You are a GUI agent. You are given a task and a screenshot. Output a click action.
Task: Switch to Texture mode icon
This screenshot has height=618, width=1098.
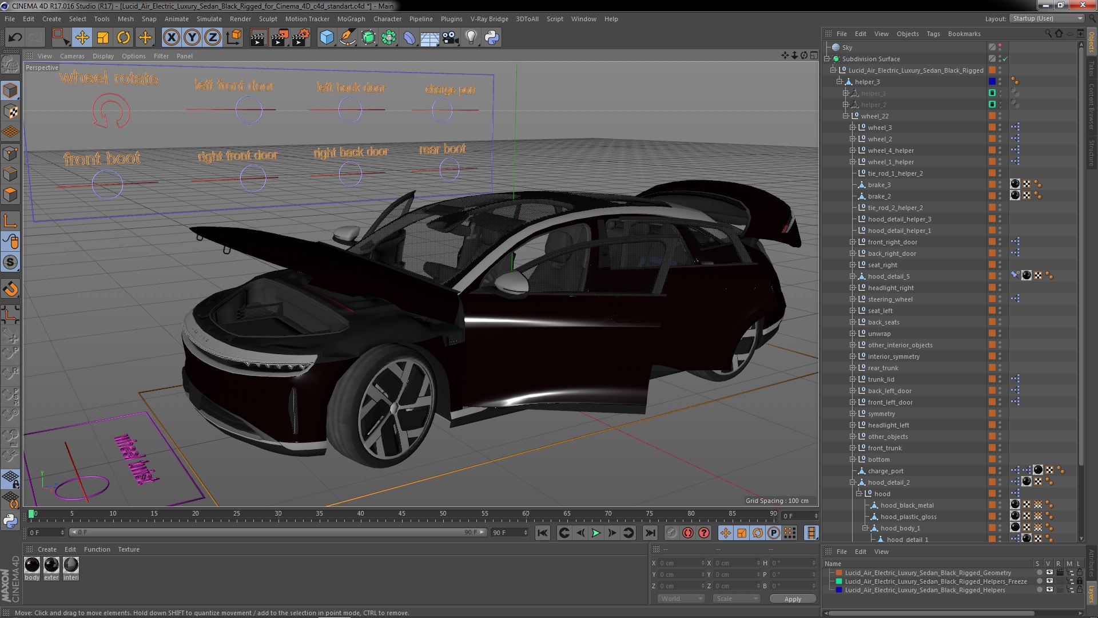click(10, 112)
